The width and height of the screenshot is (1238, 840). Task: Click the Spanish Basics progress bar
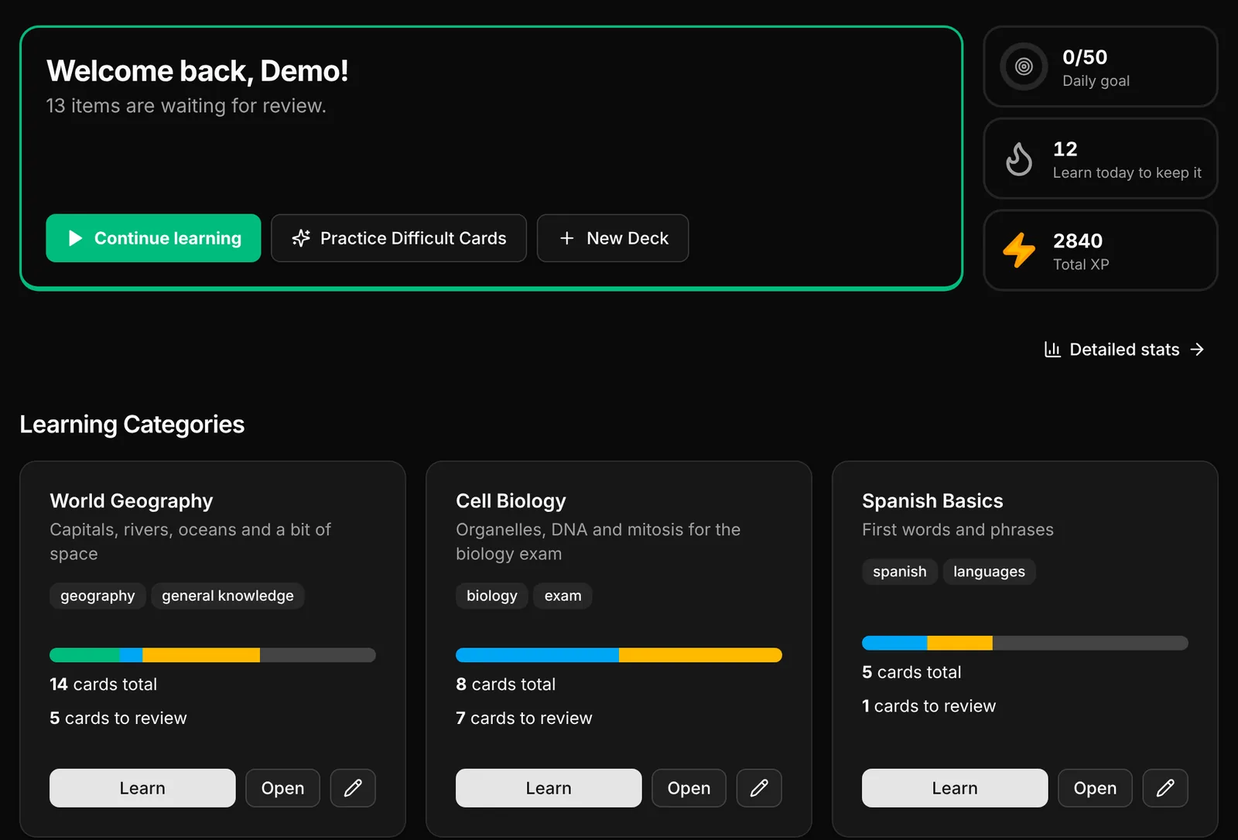click(x=1025, y=643)
